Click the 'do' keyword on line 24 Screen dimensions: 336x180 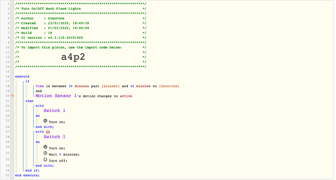pos(37,116)
